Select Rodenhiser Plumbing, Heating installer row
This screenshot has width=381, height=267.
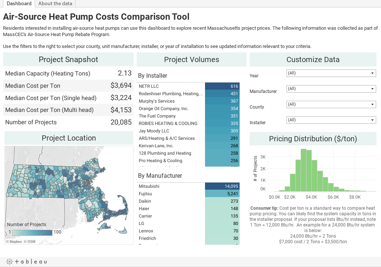[188, 94]
